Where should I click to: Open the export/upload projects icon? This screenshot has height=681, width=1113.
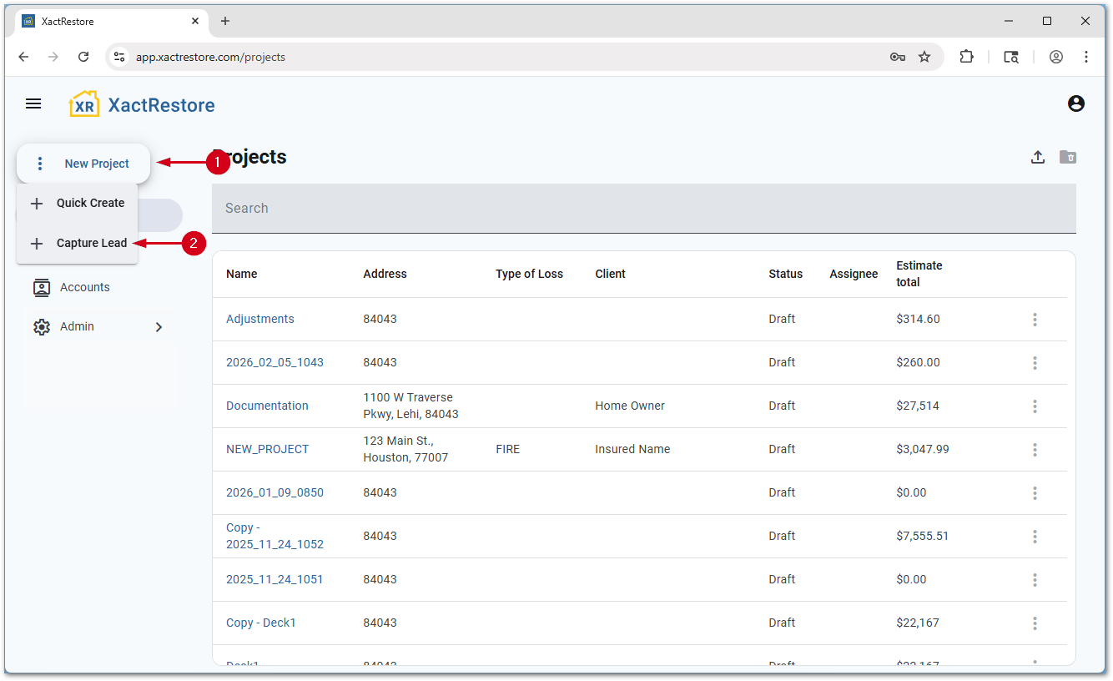coord(1038,157)
